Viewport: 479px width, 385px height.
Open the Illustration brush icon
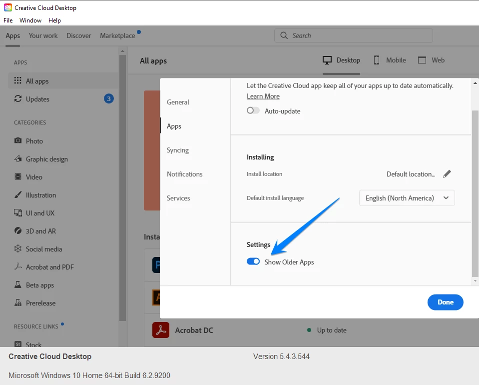[x=17, y=195]
